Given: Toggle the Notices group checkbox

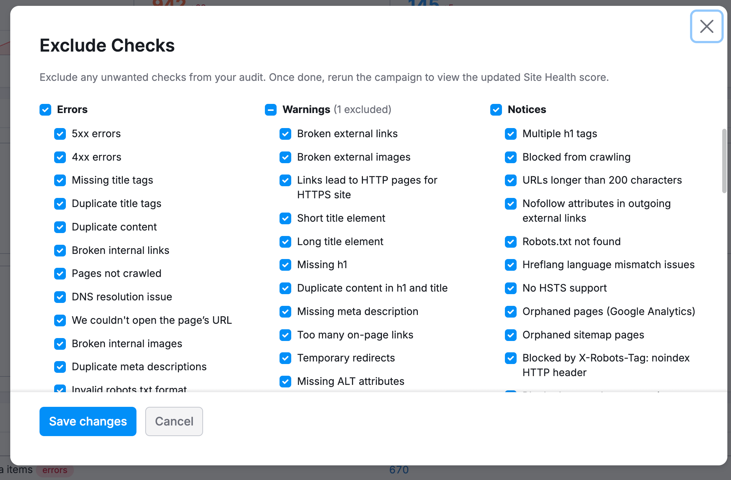Looking at the screenshot, I should click(x=496, y=110).
